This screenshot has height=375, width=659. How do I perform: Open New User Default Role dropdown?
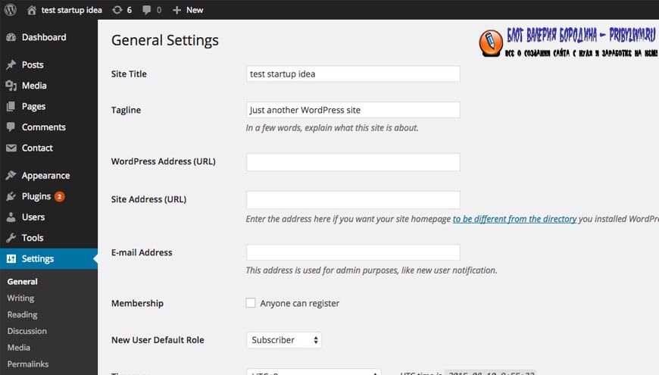click(x=284, y=340)
